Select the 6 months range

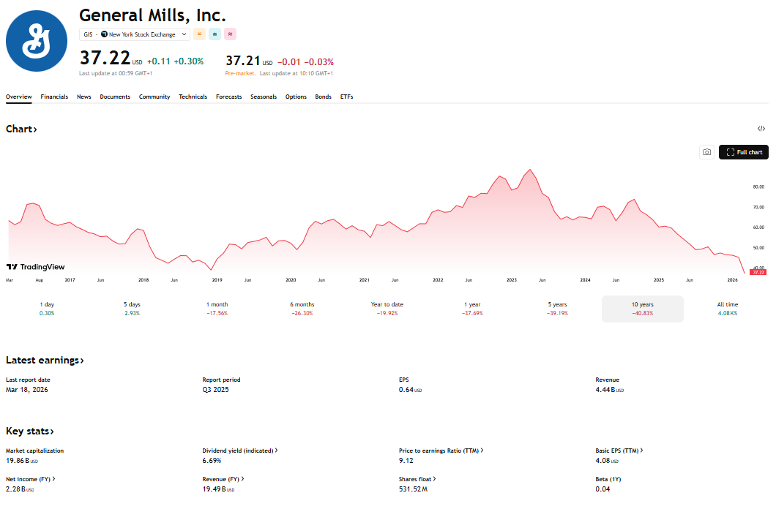[x=302, y=309]
